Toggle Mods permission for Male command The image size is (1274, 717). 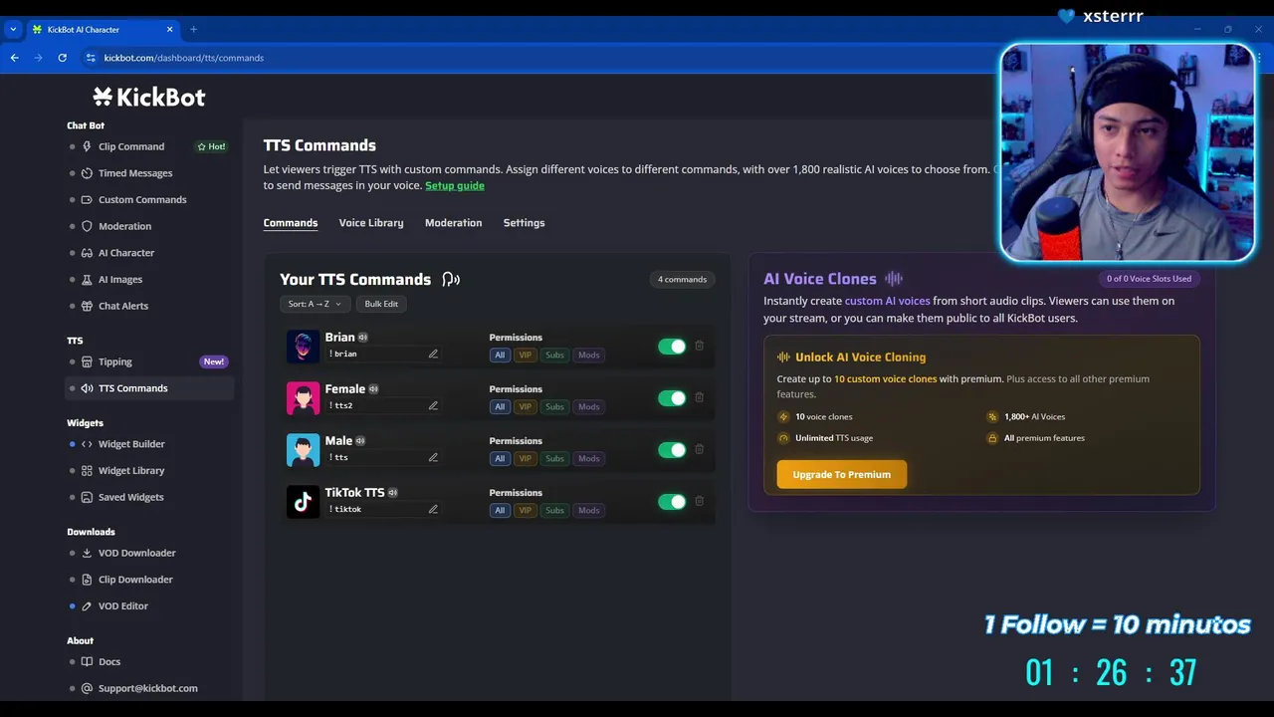pos(589,458)
